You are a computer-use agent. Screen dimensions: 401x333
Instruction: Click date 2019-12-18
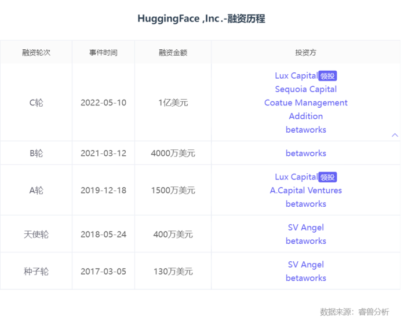coord(103,191)
